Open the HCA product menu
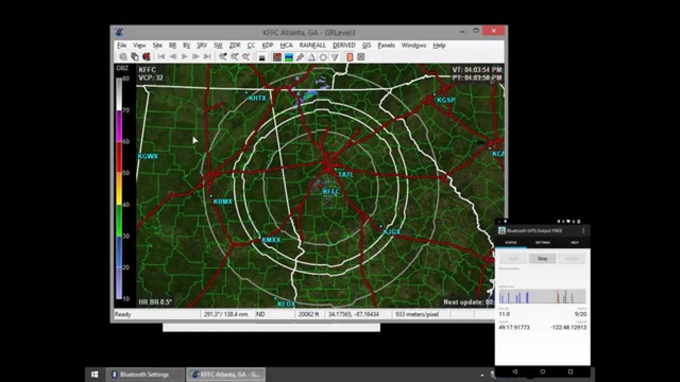Viewport: 680px width, 382px height. click(x=286, y=46)
